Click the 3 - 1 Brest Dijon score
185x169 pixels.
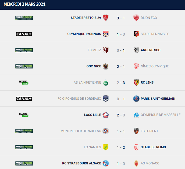tap(121, 18)
